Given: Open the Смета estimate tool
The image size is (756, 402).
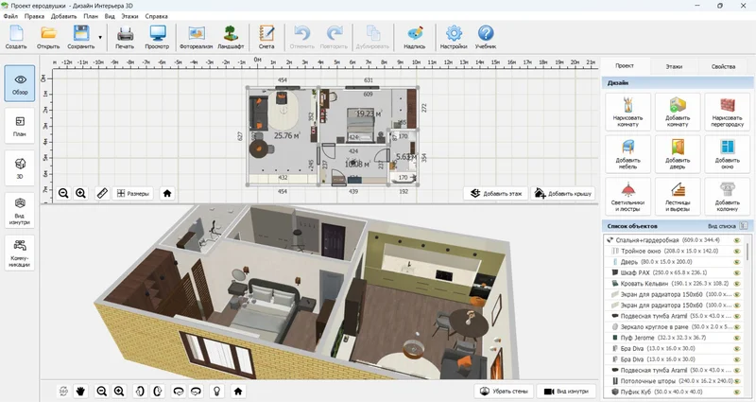Looking at the screenshot, I should click(x=266, y=34).
